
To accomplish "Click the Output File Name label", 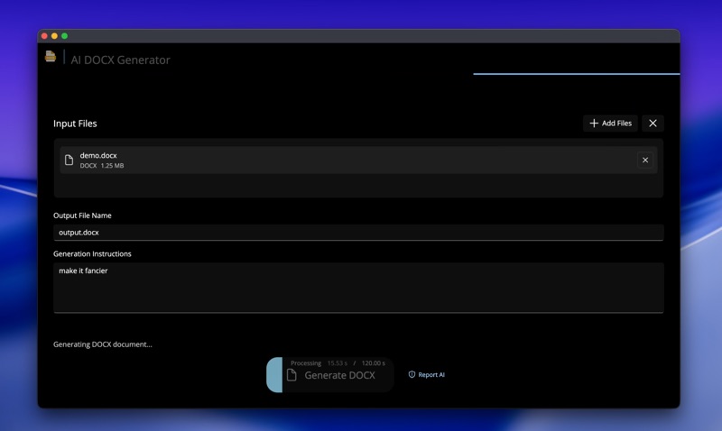I will (x=82, y=215).
